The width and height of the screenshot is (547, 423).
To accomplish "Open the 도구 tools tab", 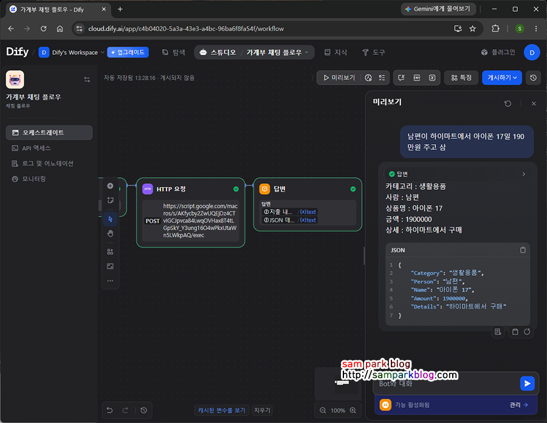I will point(374,52).
